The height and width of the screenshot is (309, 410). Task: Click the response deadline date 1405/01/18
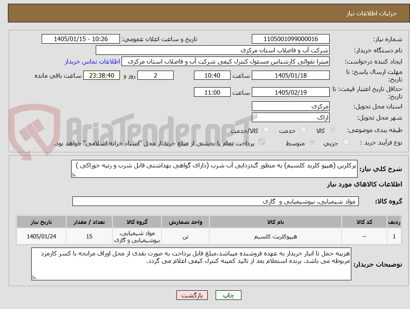(x=291, y=76)
